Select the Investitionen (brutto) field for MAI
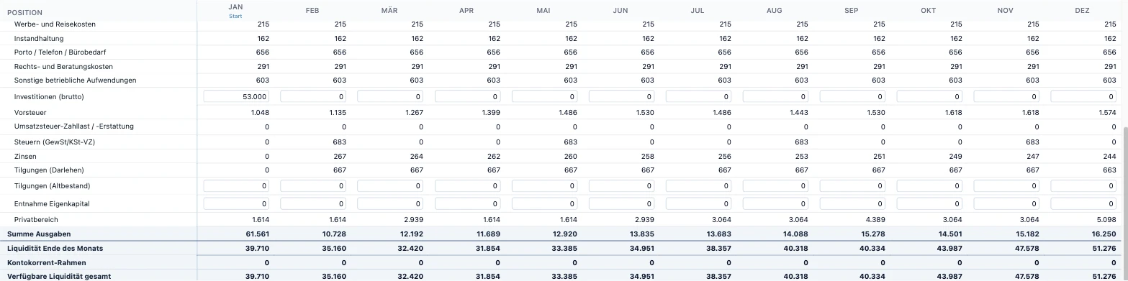1128x281 pixels. point(544,96)
